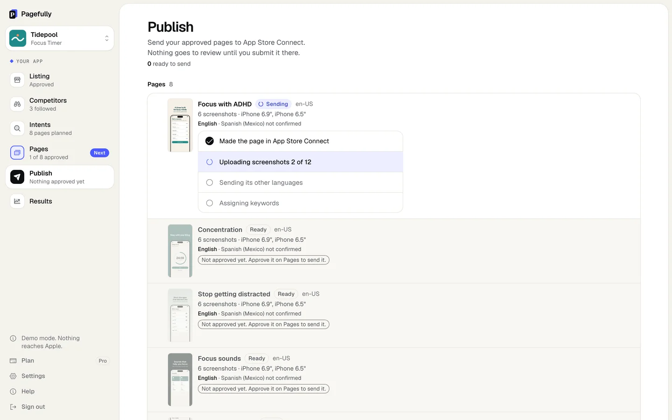Click the Demo mode info icon

13,338
